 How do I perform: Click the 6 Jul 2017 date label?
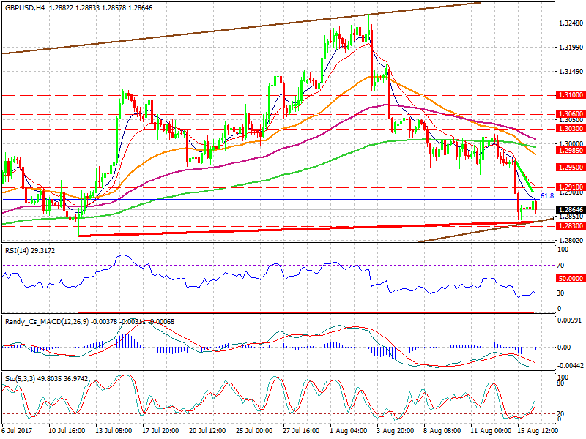(x=18, y=432)
